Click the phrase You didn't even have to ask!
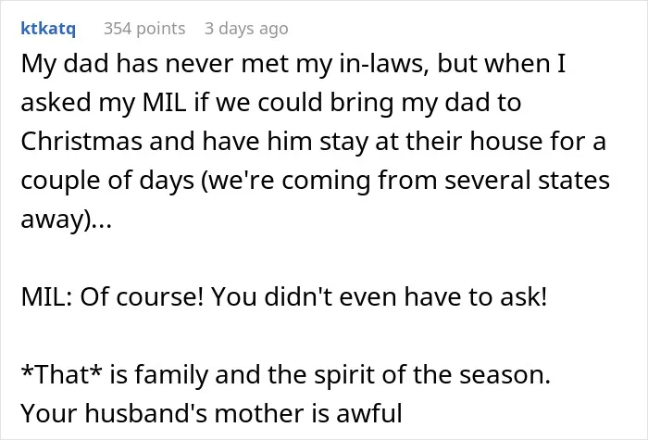 click(x=379, y=297)
